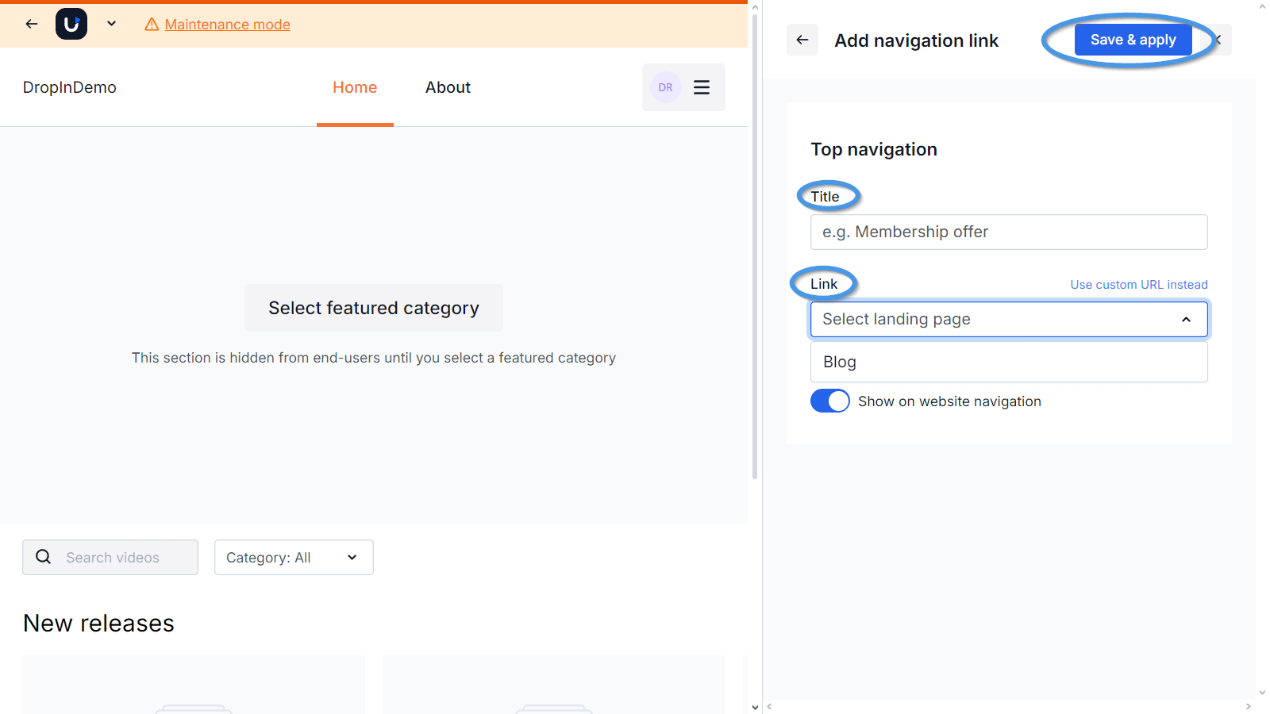Screen dimensions: 1270x714
Task: Click the Uscreen logo icon
Action: pos(71,24)
